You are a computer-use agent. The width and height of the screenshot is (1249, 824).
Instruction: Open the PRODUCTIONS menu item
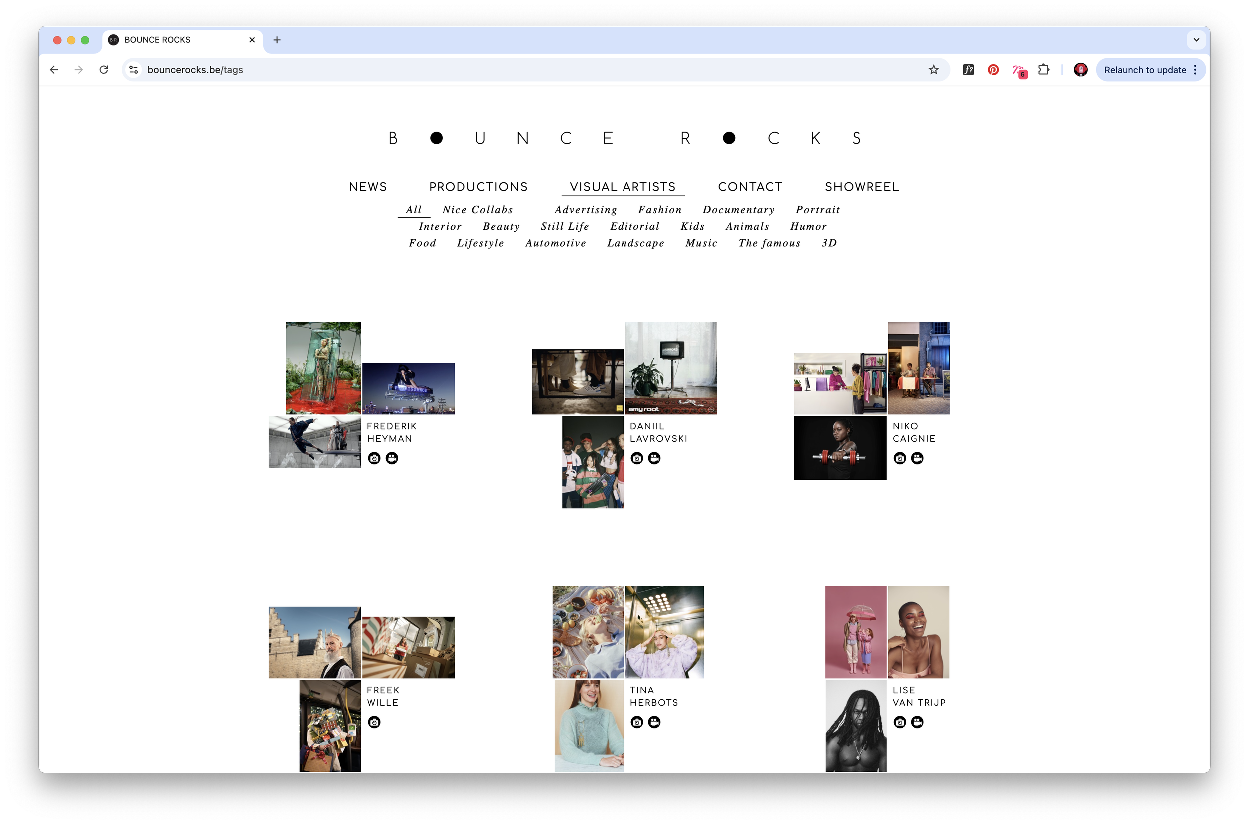478,187
